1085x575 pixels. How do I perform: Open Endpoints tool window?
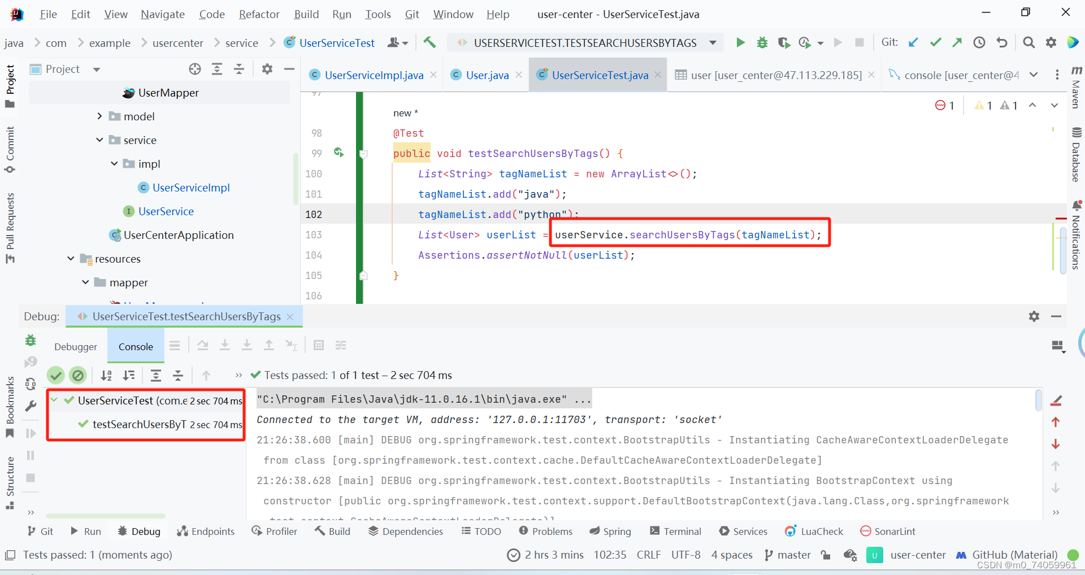(x=206, y=532)
